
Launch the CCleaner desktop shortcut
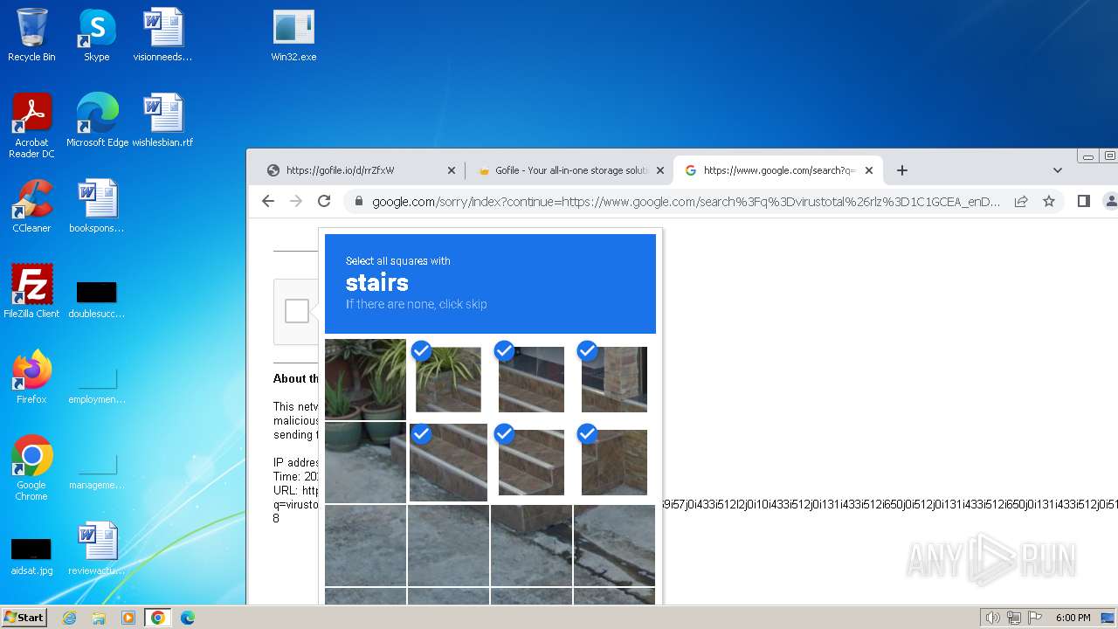31,205
